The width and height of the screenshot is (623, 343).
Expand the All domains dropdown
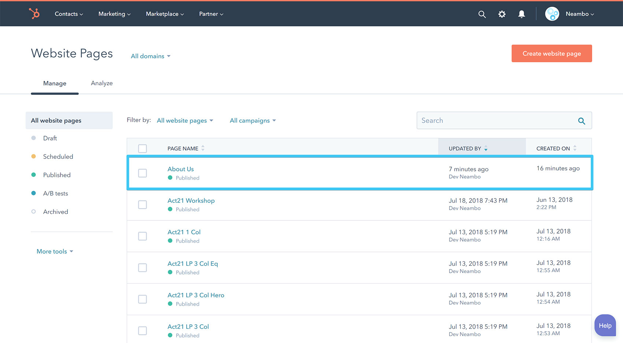click(151, 56)
